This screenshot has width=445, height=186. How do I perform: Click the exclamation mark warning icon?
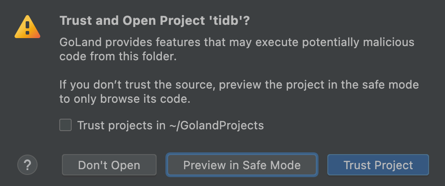point(27,27)
